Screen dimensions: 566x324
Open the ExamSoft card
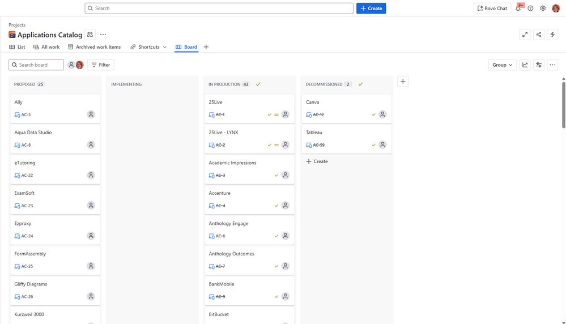(x=55, y=199)
